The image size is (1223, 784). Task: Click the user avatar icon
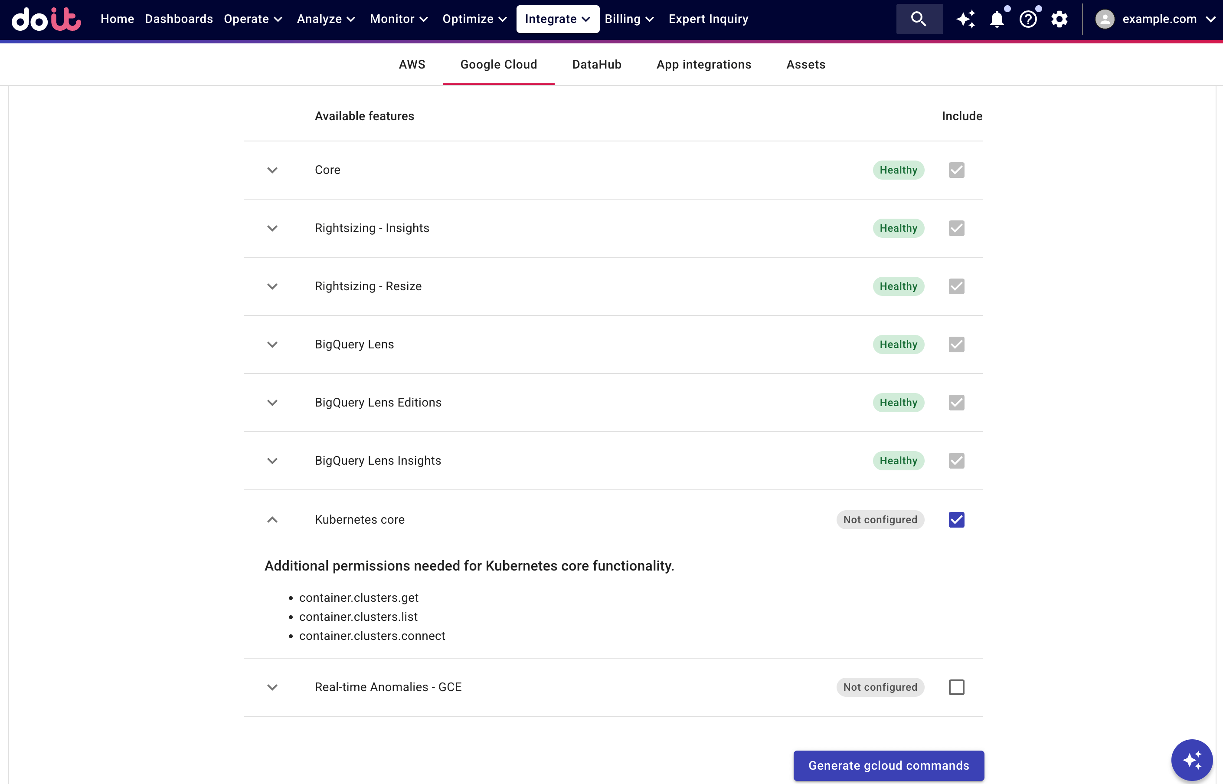coord(1105,19)
